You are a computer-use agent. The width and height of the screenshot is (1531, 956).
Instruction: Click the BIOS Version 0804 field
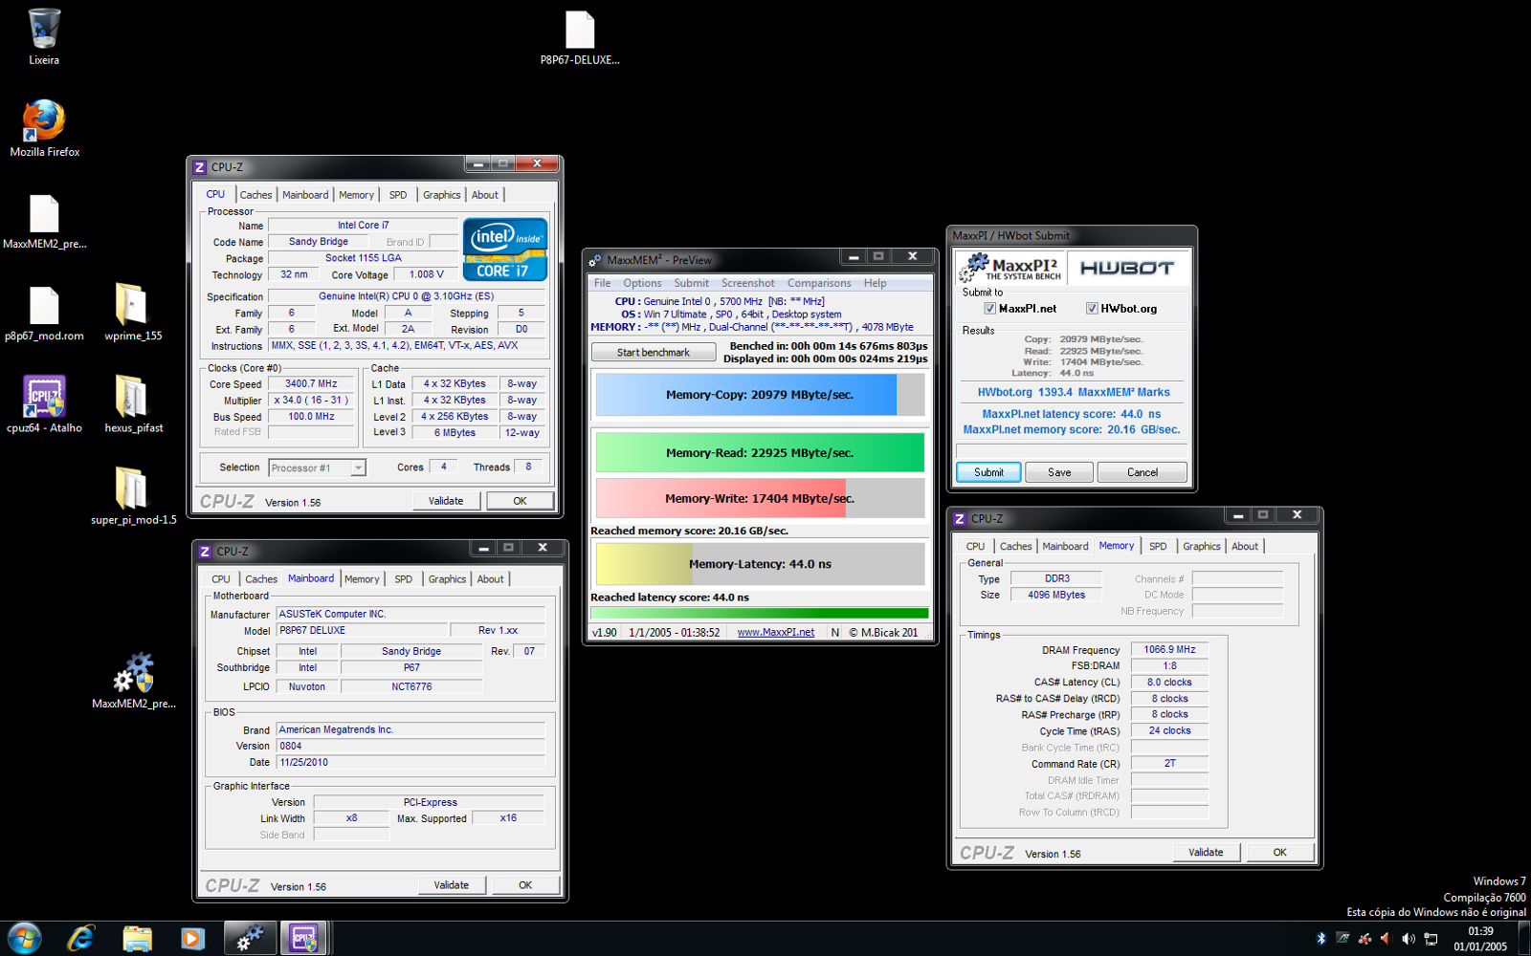[410, 747]
